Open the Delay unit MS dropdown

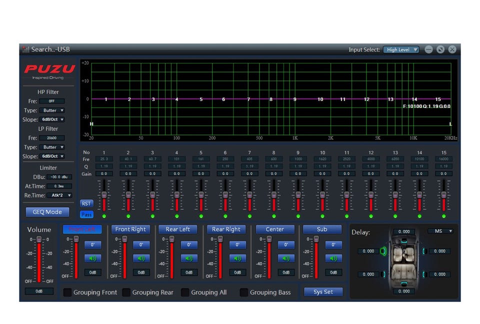[440, 231]
